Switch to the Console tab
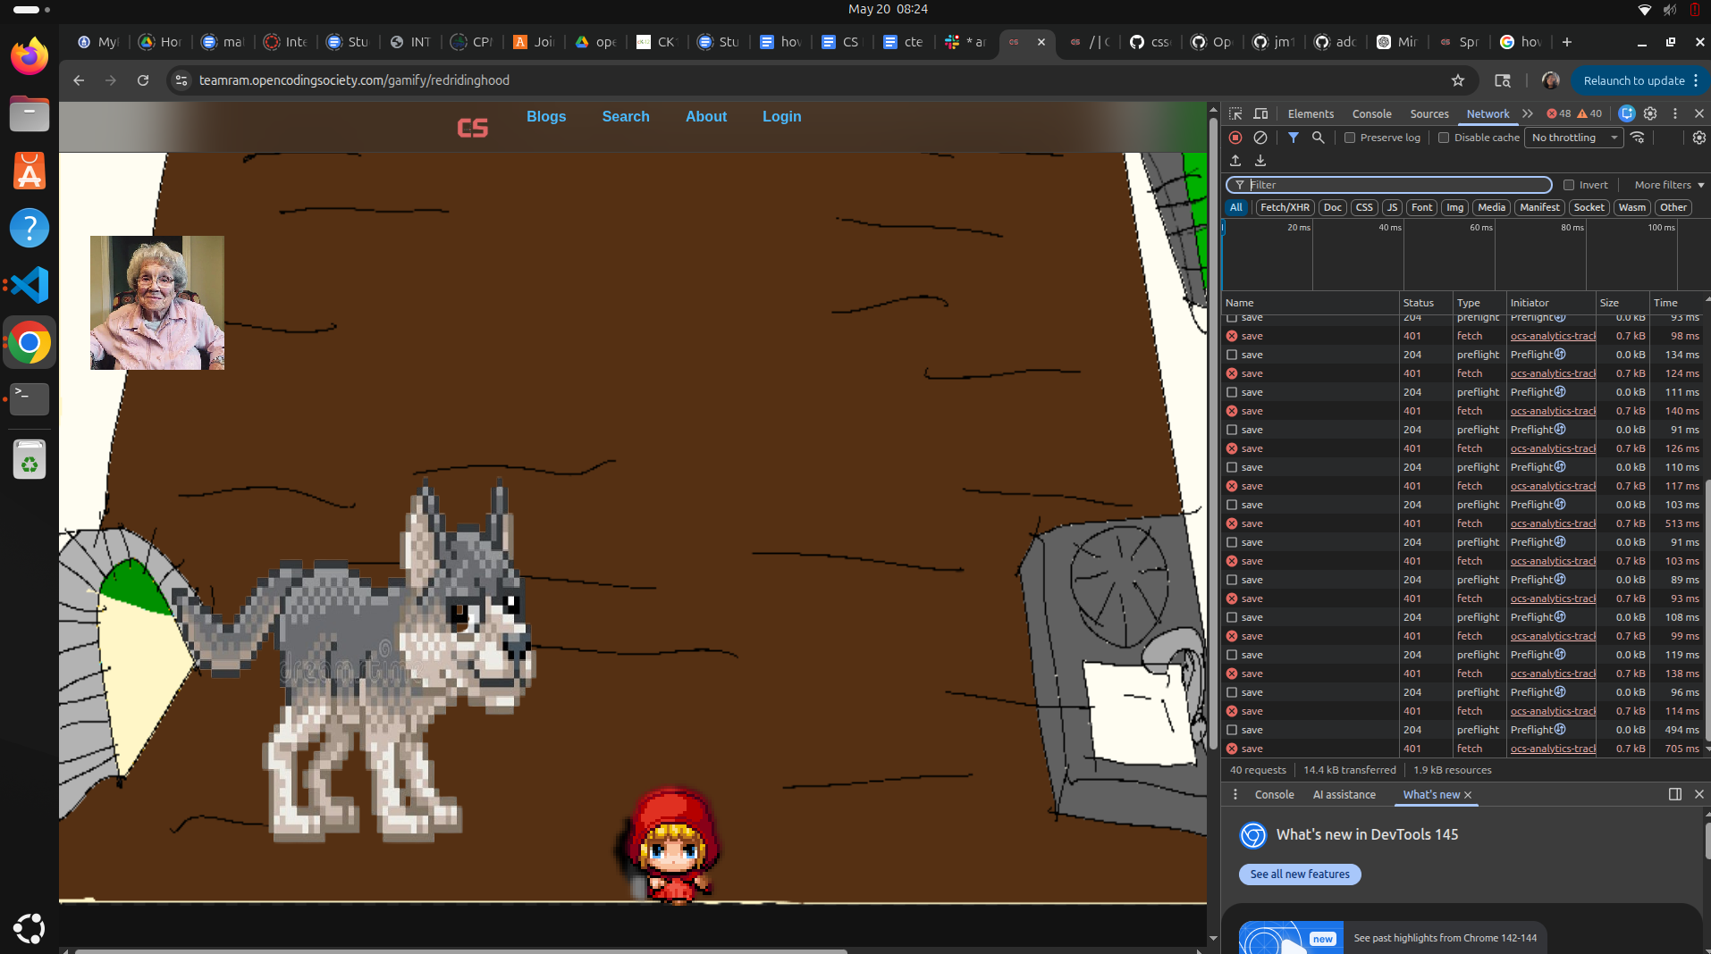1711x954 pixels. pos(1371,113)
